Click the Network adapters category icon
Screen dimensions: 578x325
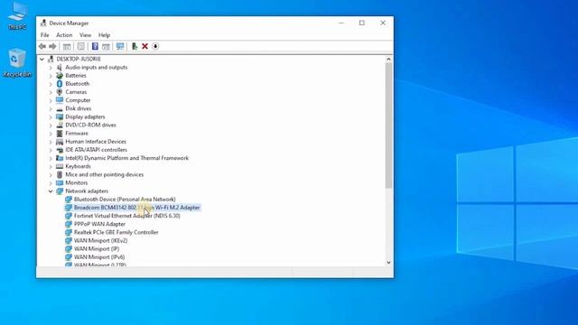point(60,191)
